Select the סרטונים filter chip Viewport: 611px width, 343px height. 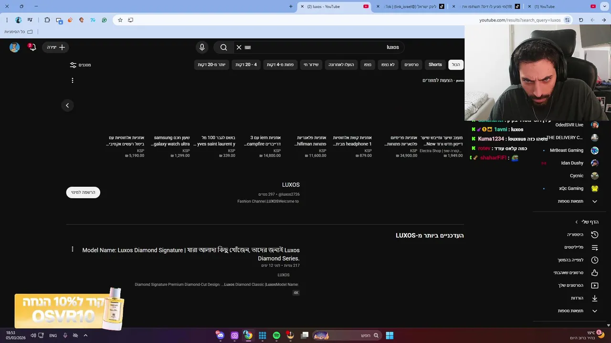(x=411, y=65)
